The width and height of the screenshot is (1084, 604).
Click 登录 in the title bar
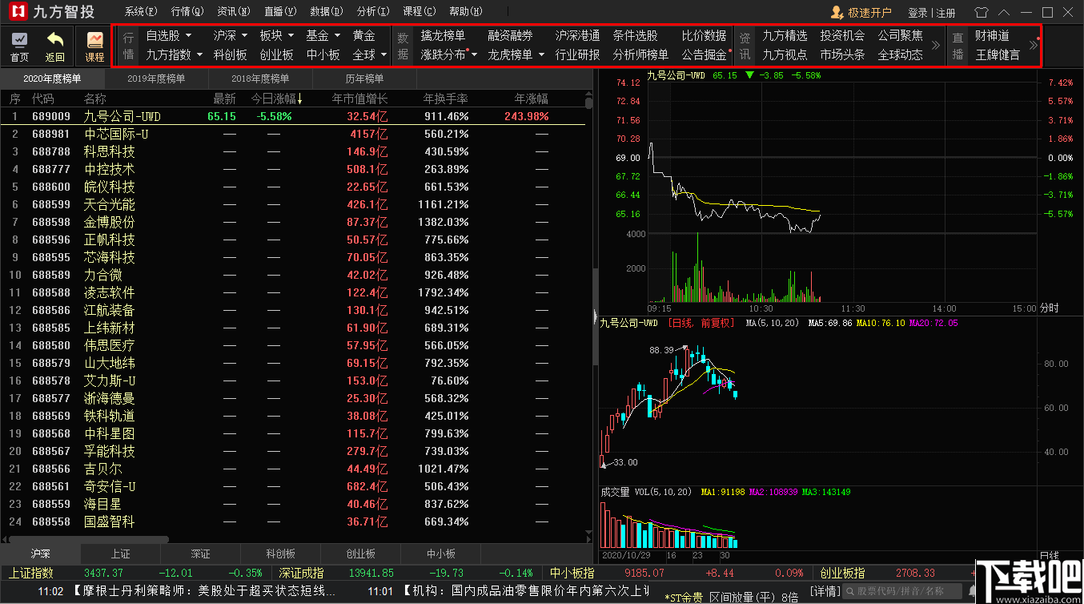click(x=917, y=13)
